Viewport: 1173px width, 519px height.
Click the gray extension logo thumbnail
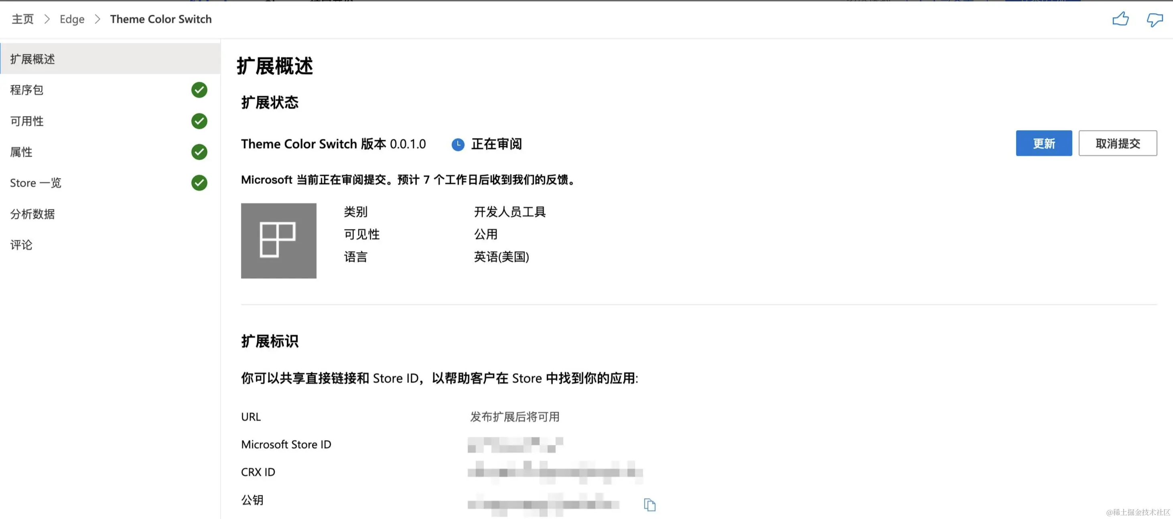point(278,240)
